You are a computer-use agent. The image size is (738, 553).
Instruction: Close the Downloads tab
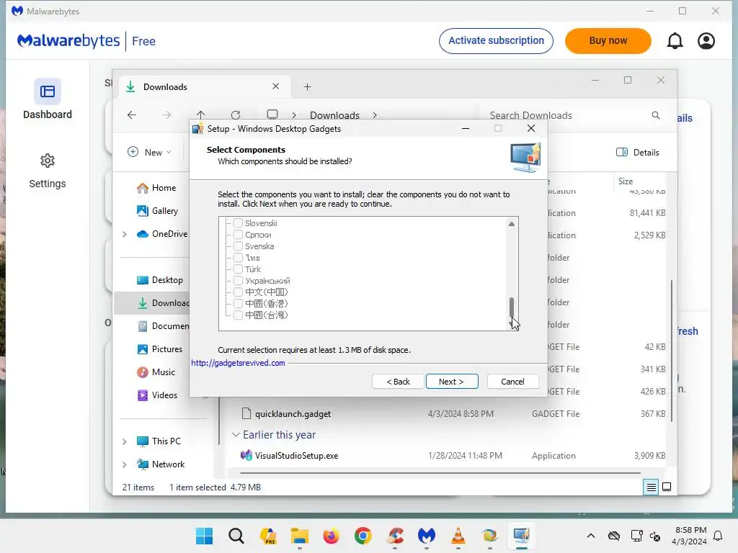(276, 86)
